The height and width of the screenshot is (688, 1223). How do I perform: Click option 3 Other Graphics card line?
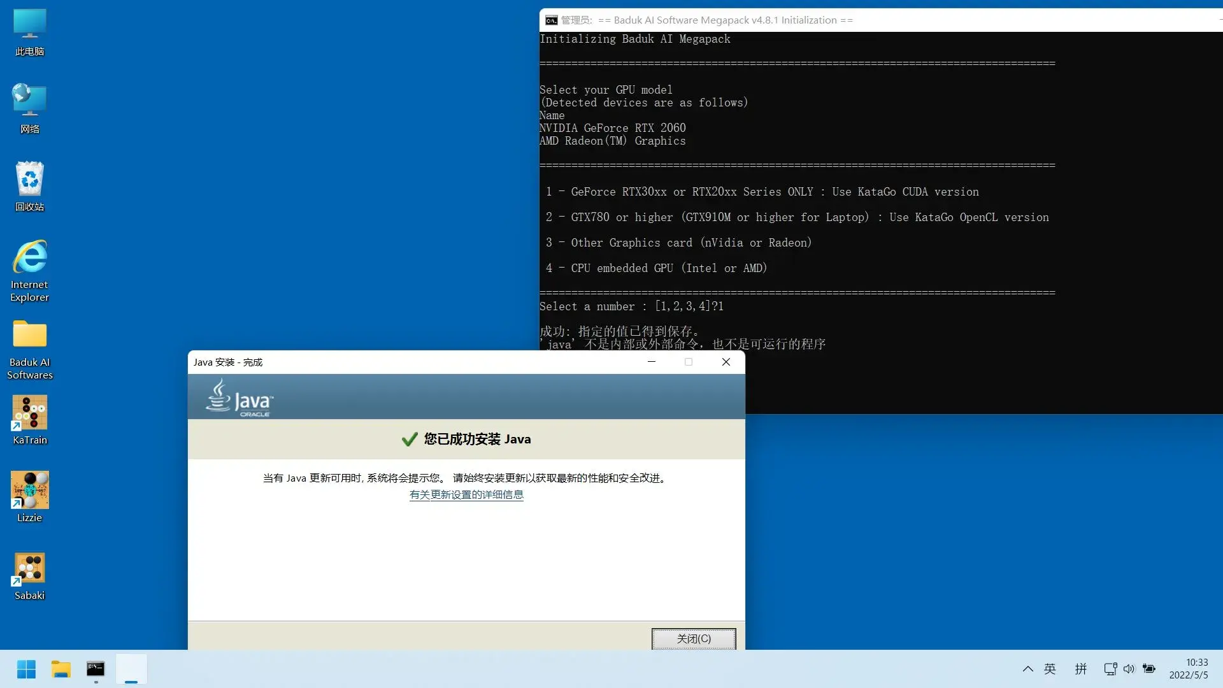tap(679, 243)
